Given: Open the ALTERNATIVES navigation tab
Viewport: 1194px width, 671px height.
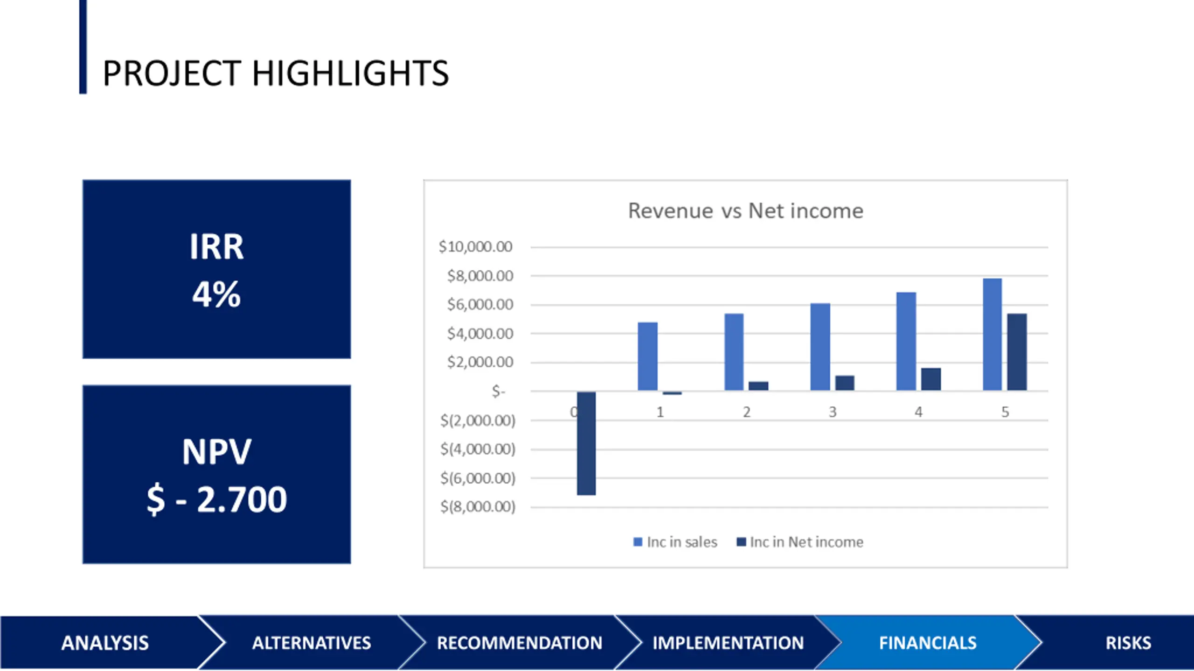Looking at the screenshot, I should coord(312,643).
